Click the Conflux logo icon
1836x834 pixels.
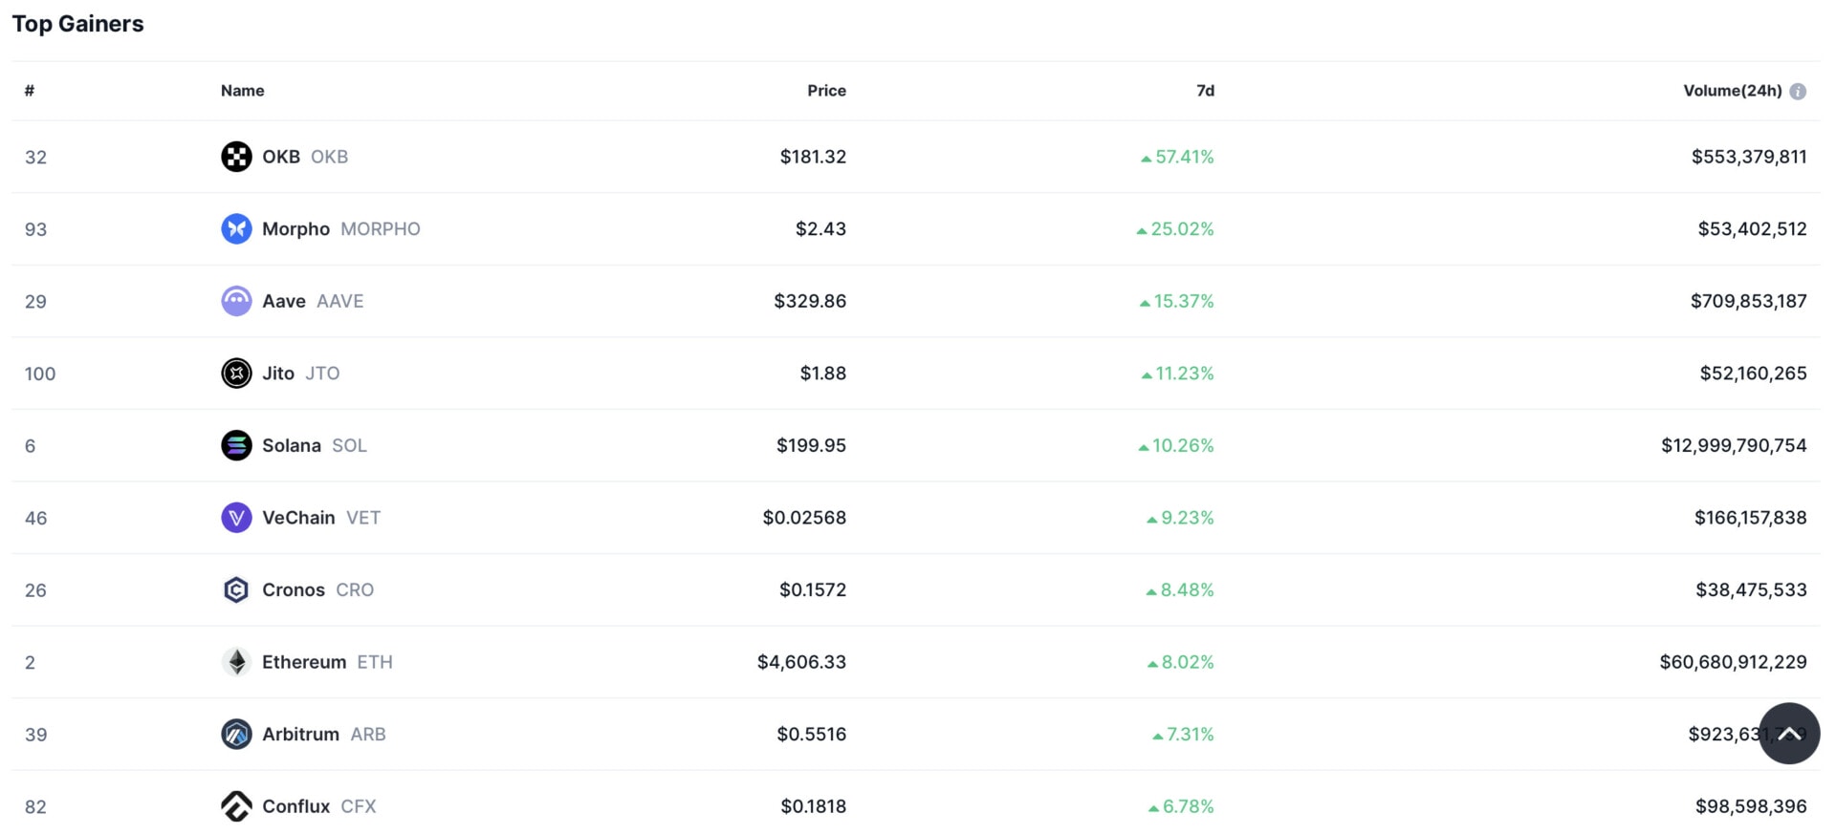point(236,806)
